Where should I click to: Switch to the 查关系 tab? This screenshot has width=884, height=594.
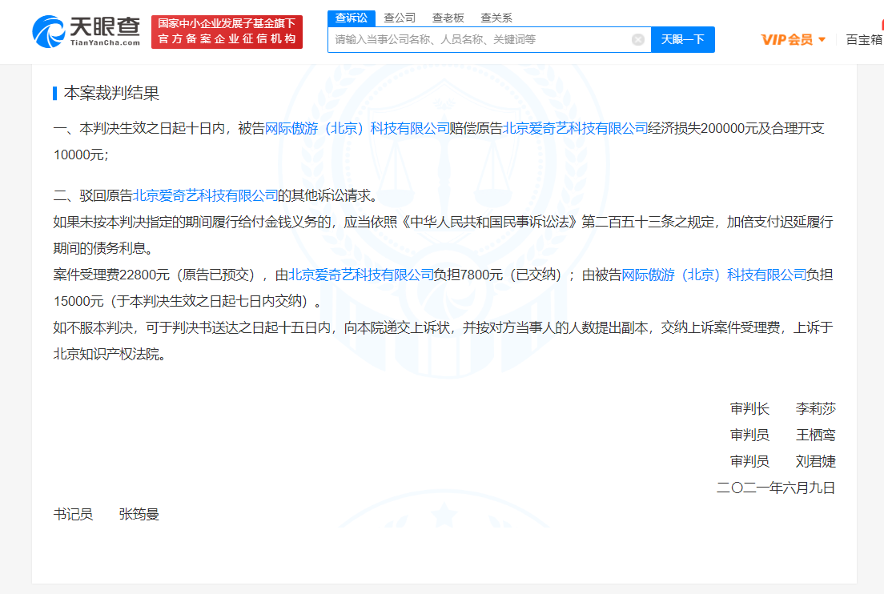pos(496,18)
